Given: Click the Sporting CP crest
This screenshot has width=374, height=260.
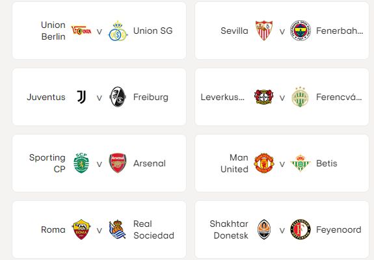Looking at the screenshot, I should (x=81, y=163).
